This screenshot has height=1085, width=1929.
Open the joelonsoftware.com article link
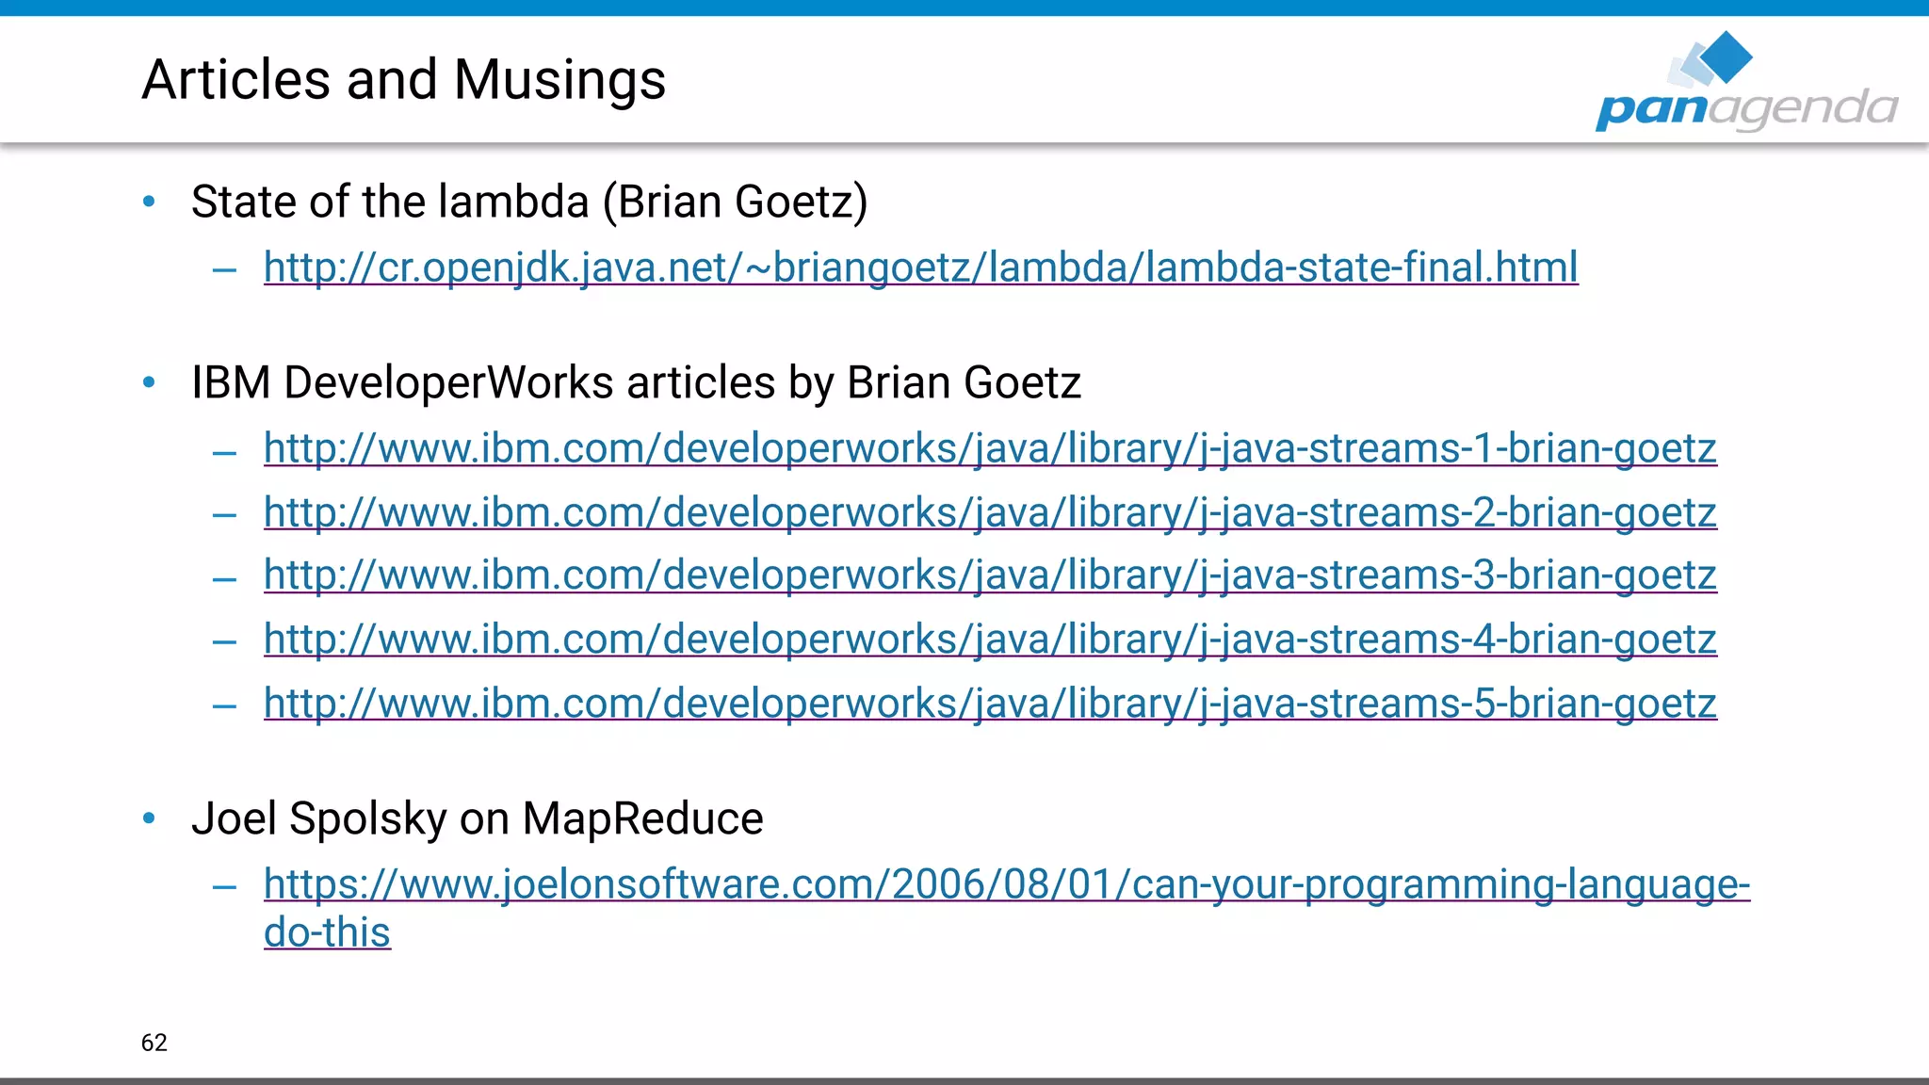point(1006,884)
